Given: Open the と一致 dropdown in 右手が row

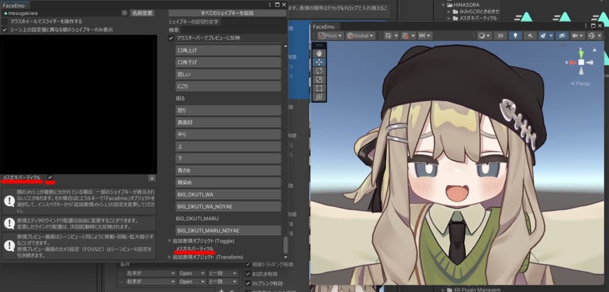Looking at the screenshot, I should 222,281.
